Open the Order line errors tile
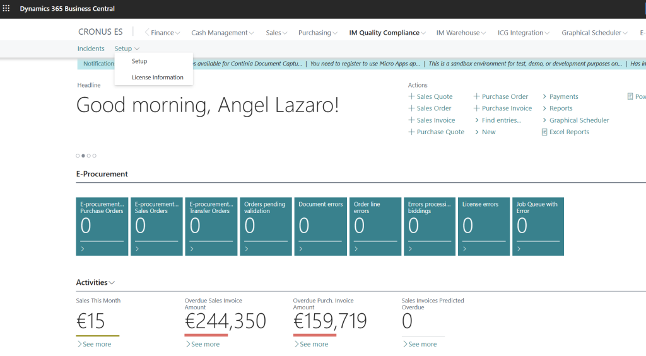 click(x=375, y=226)
